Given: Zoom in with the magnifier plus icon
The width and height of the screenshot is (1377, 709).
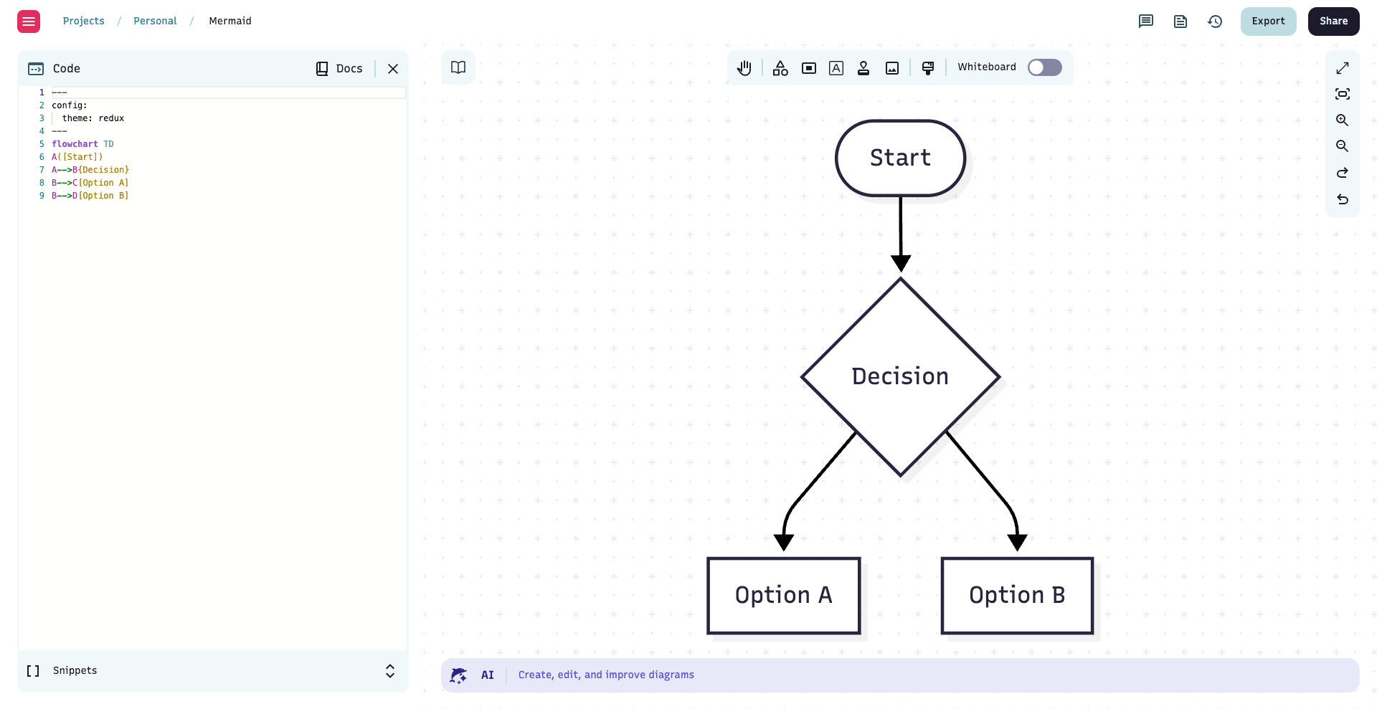Looking at the screenshot, I should [x=1343, y=120].
